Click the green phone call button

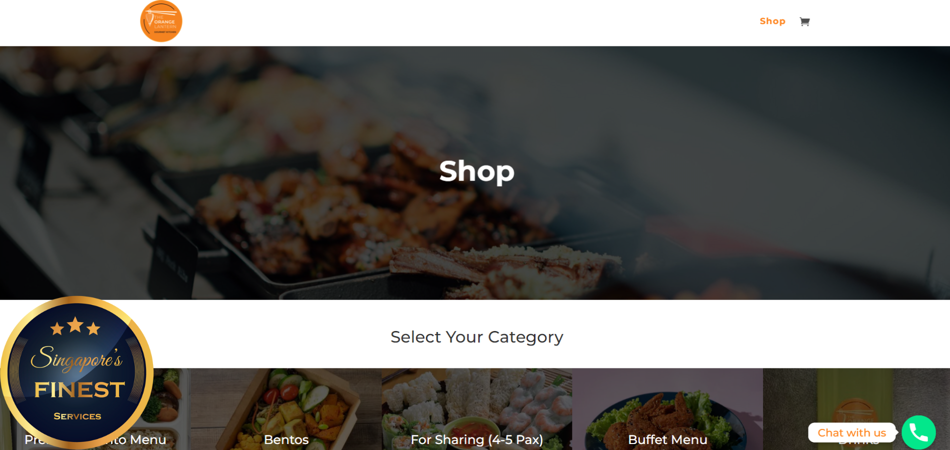coord(918,432)
